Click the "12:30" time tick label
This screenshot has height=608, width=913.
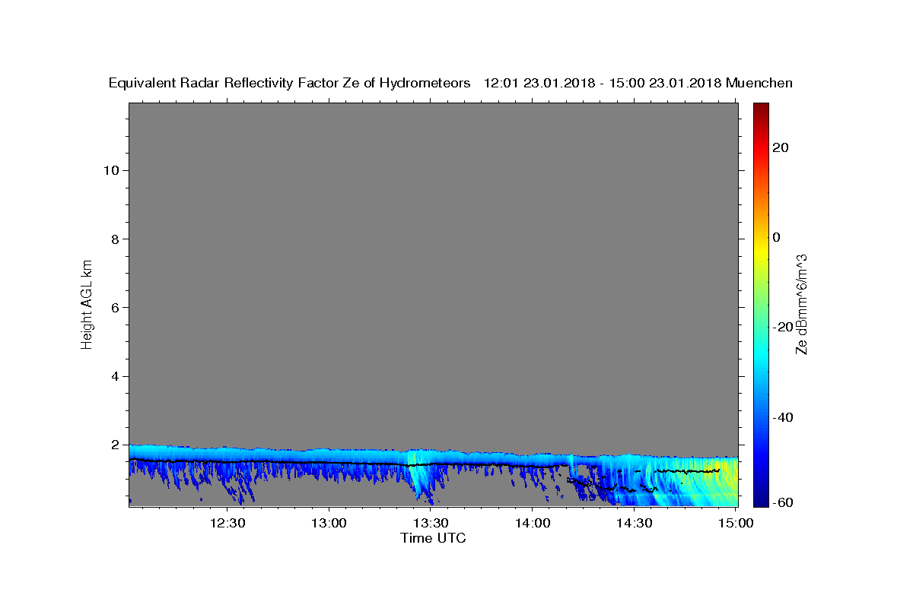tap(227, 523)
